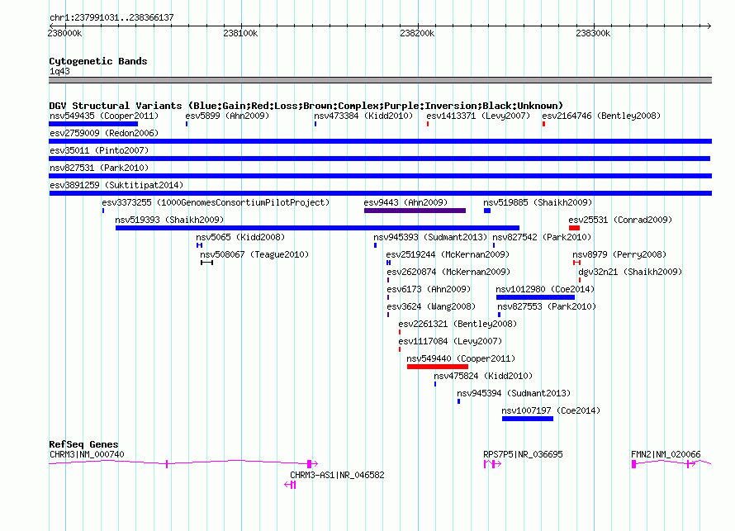Open esv1117084 (Levy2007) variant label
Image resolution: width=735 pixels, height=531 pixels.
450,341
